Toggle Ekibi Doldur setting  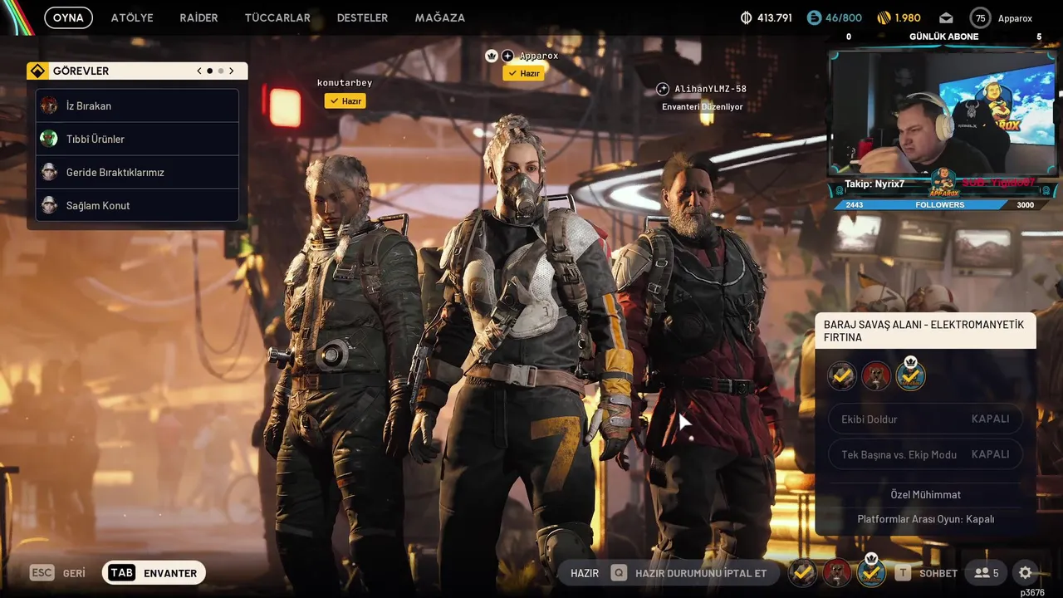(x=925, y=419)
